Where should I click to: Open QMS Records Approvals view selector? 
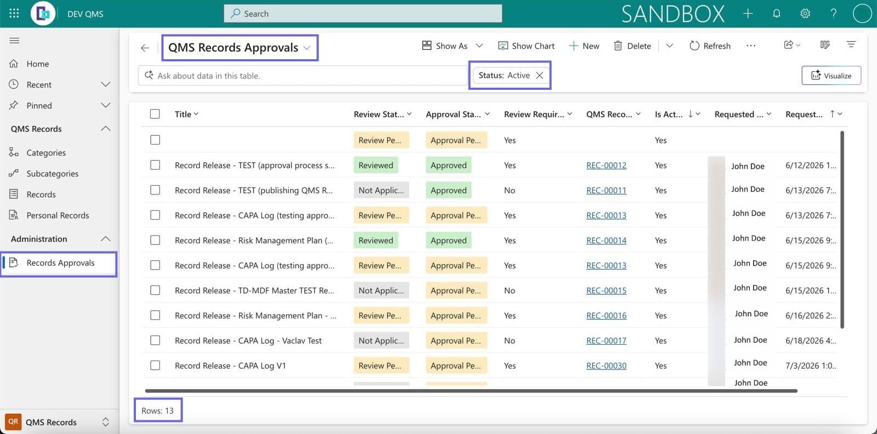[240, 48]
